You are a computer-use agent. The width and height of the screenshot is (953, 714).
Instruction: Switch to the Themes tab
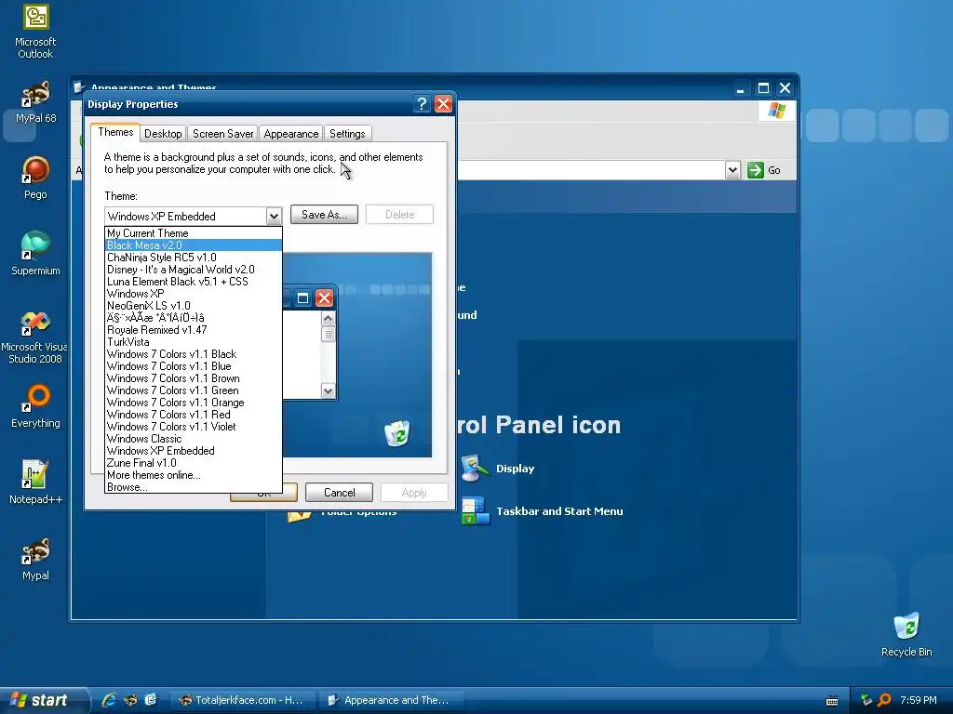115,132
